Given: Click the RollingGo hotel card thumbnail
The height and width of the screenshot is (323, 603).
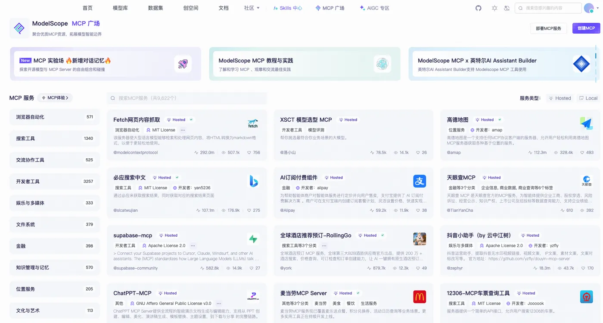Looking at the screenshot, I should [x=420, y=239].
